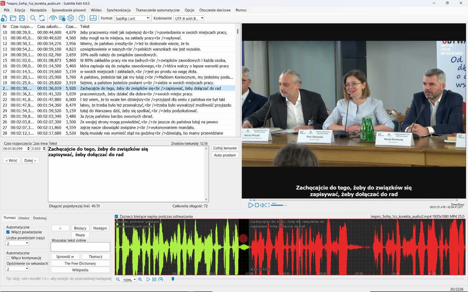
Task: Mute the video player sound
Action: (x=262, y=205)
